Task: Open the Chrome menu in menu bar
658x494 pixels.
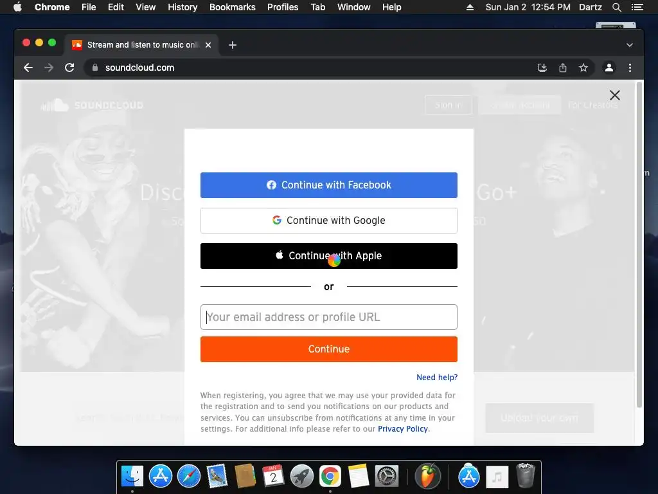Action: [x=52, y=7]
